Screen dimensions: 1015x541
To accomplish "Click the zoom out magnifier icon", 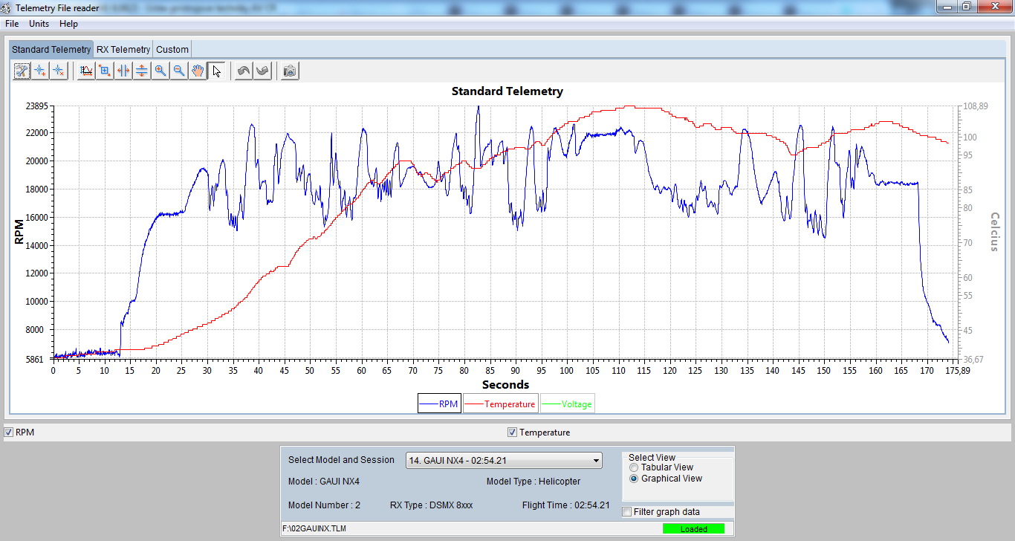I will (x=179, y=71).
